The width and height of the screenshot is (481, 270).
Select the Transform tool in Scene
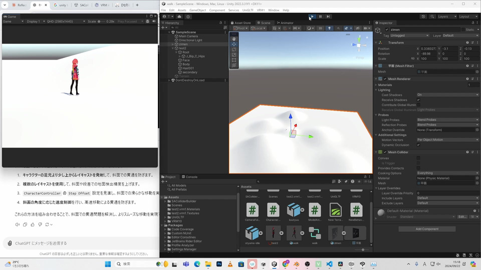[234, 65]
